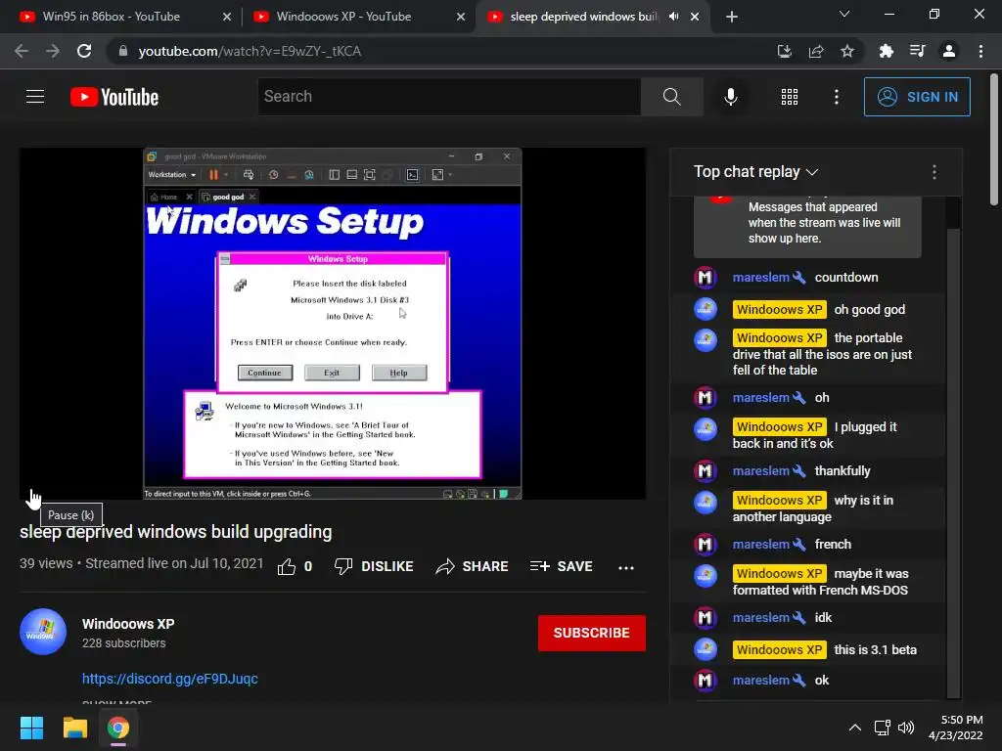Image resolution: width=1002 pixels, height=751 pixels.
Task: Open Chrome three-dot menu
Action: [x=980, y=51]
